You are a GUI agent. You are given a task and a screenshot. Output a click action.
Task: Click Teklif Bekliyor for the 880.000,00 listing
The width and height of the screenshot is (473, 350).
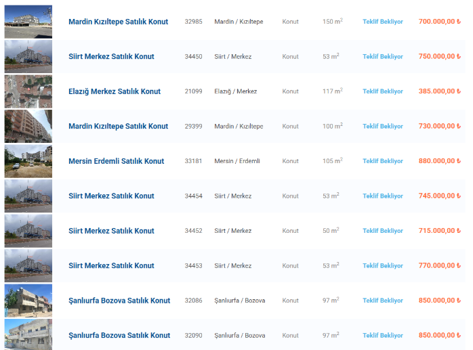coord(382,161)
